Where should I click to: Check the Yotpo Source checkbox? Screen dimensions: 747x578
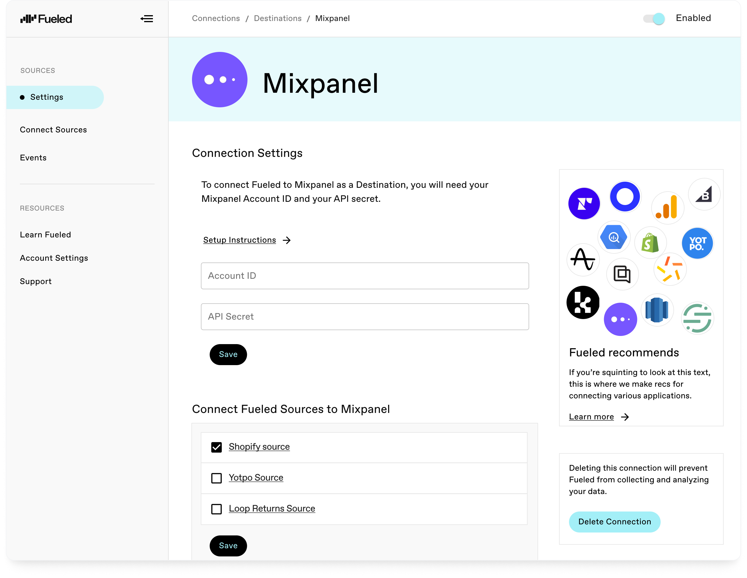pos(217,478)
